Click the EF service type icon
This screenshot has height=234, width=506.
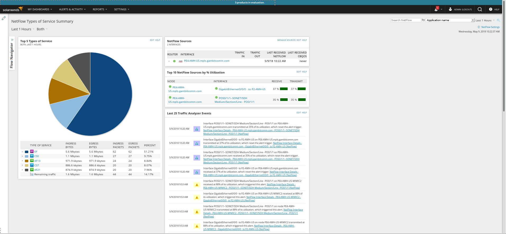32,152
